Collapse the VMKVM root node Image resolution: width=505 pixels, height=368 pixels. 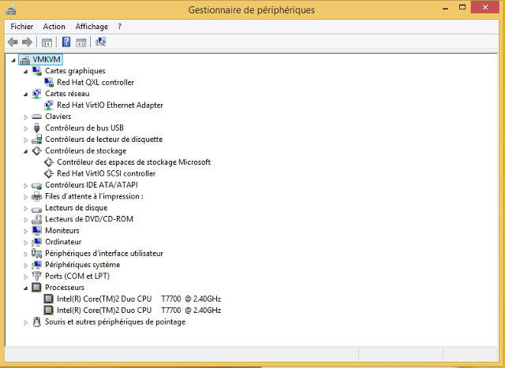pyautogui.click(x=13, y=60)
